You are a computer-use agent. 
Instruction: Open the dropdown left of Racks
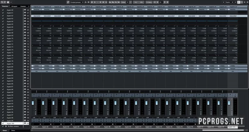tap(223, 2)
